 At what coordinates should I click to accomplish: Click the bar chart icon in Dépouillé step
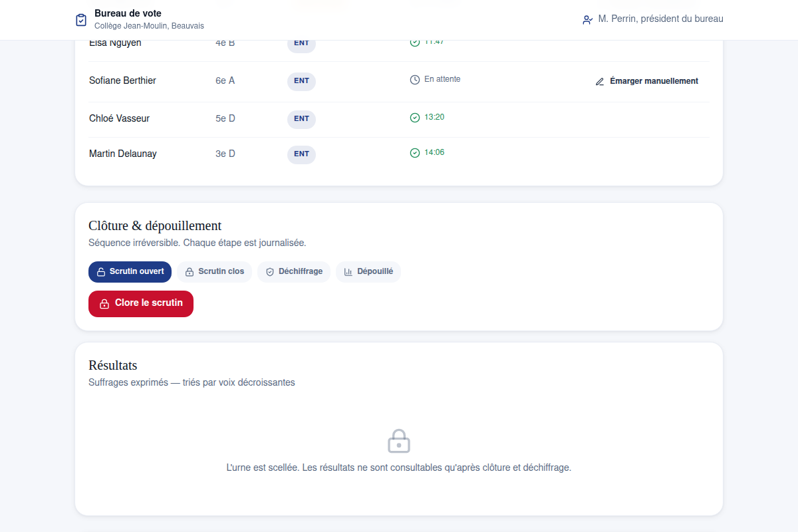[348, 272]
